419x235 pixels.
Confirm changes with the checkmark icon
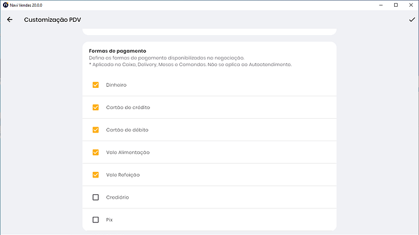[x=412, y=20]
